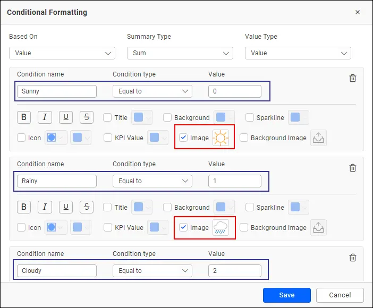Screen dimensions: 373x308
Task: Expand the Summary Type dropdown
Action: 180,53
